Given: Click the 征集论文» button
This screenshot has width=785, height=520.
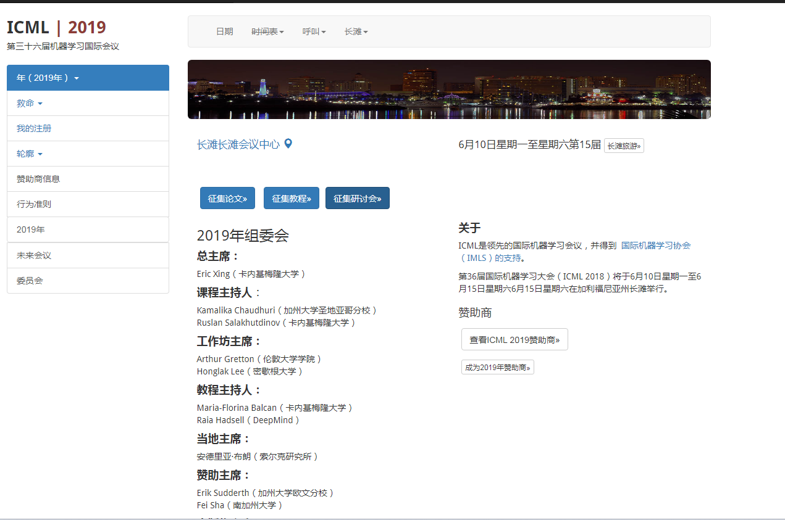Looking at the screenshot, I should click(x=227, y=198).
